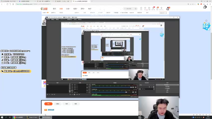
Task: Click the user avatar in Douyu header
Action: (x=168, y=9)
